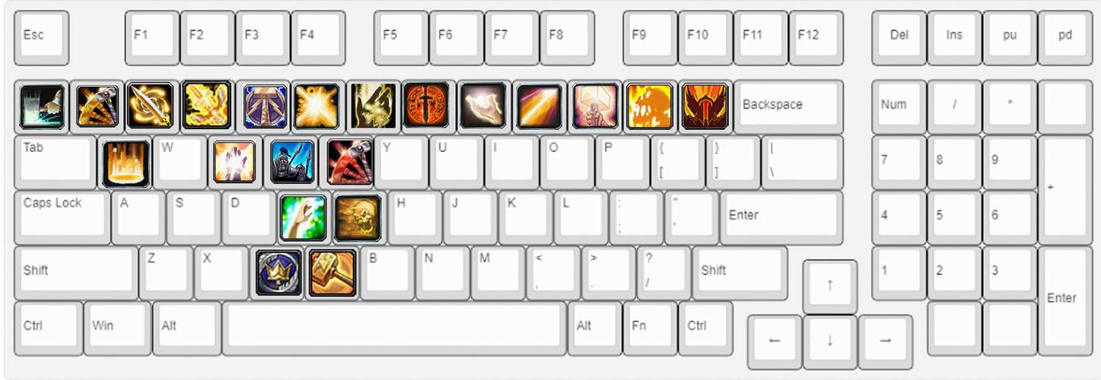Click the F5 function key
Image resolution: width=1101 pixels, height=380 pixels.
(401, 36)
